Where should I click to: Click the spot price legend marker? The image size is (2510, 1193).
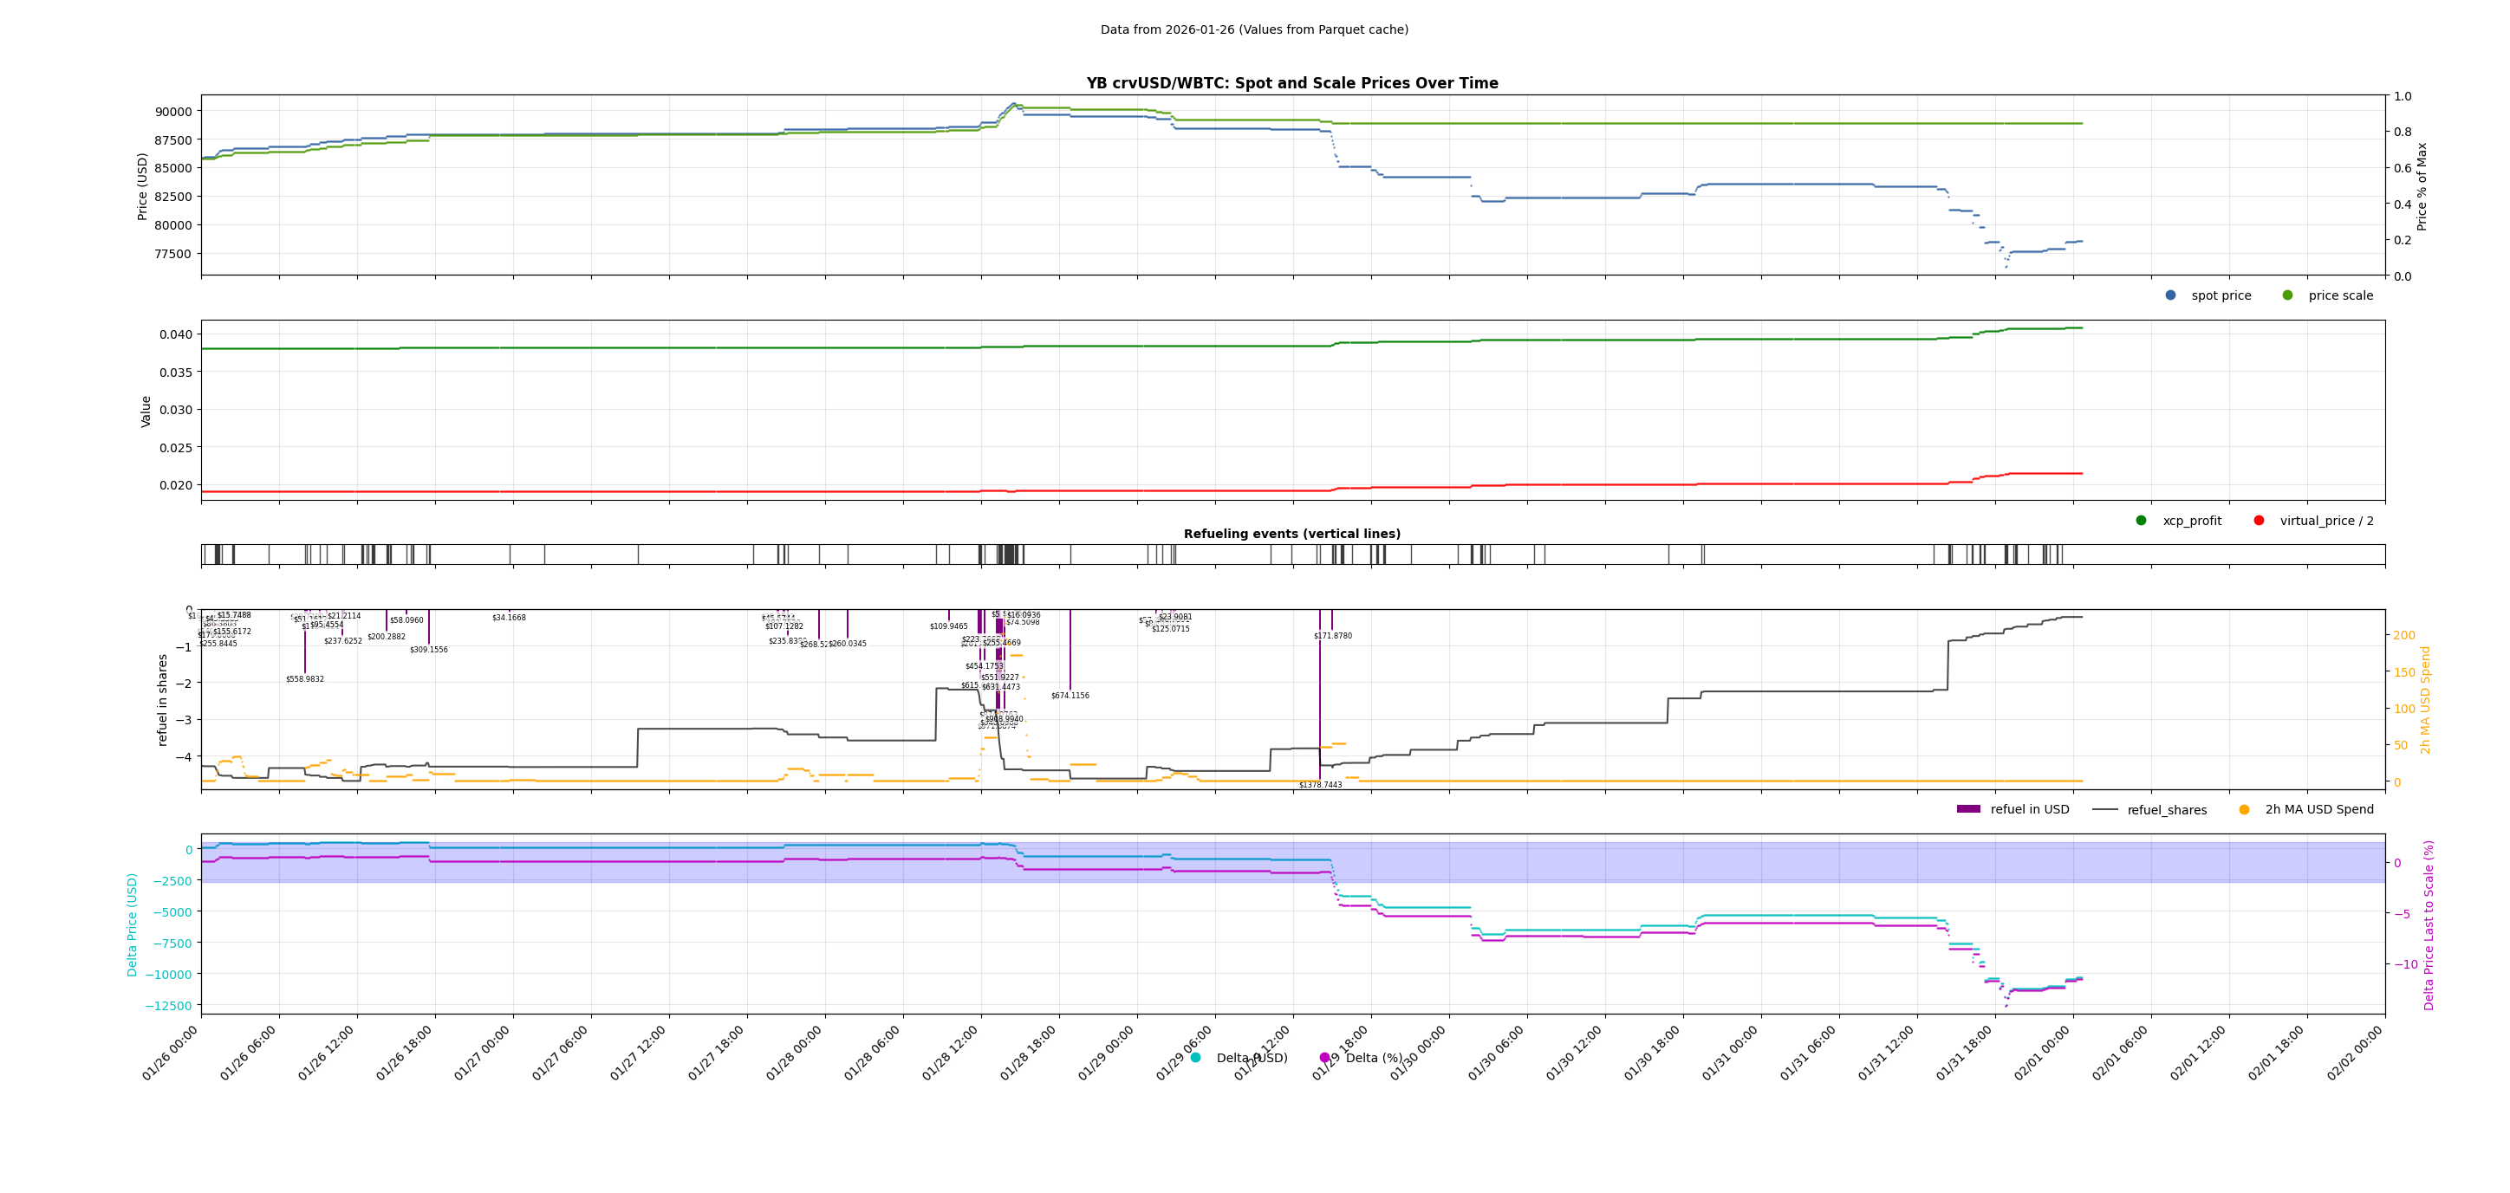point(2170,295)
